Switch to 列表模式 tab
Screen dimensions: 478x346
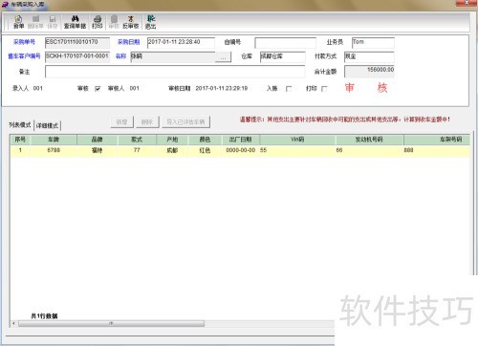20,125
